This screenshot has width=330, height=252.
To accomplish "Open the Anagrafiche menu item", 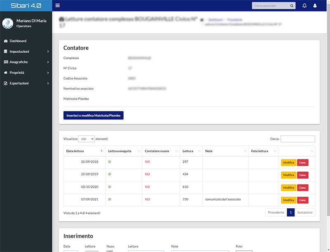I will tap(26, 62).
